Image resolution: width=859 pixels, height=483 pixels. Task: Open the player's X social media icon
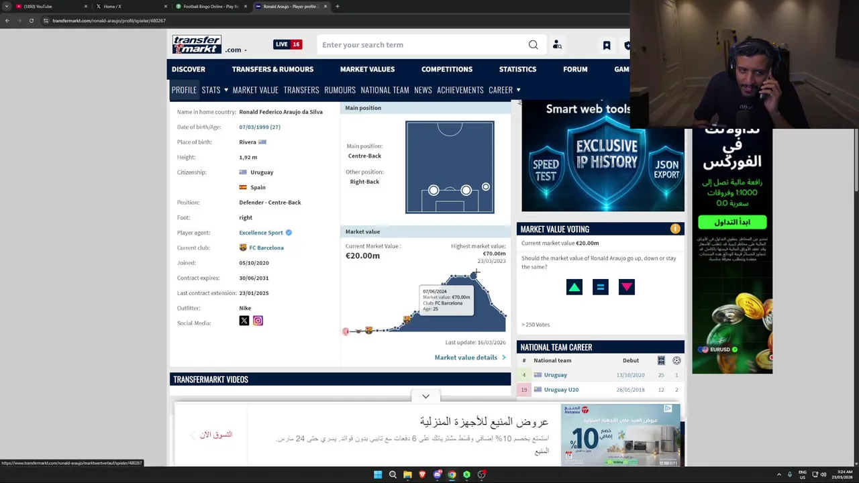tap(244, 321)
